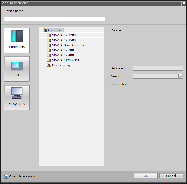Click the SIMATIC S7-300 folder icon

click(x=49, y=50)
